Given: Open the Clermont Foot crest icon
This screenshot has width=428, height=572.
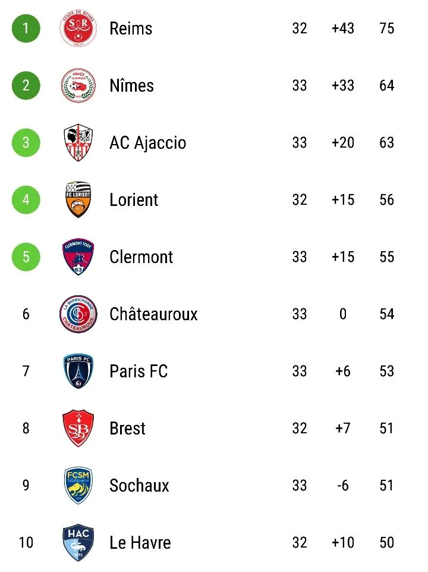Looking at the screenshot, I should point(78,257).
